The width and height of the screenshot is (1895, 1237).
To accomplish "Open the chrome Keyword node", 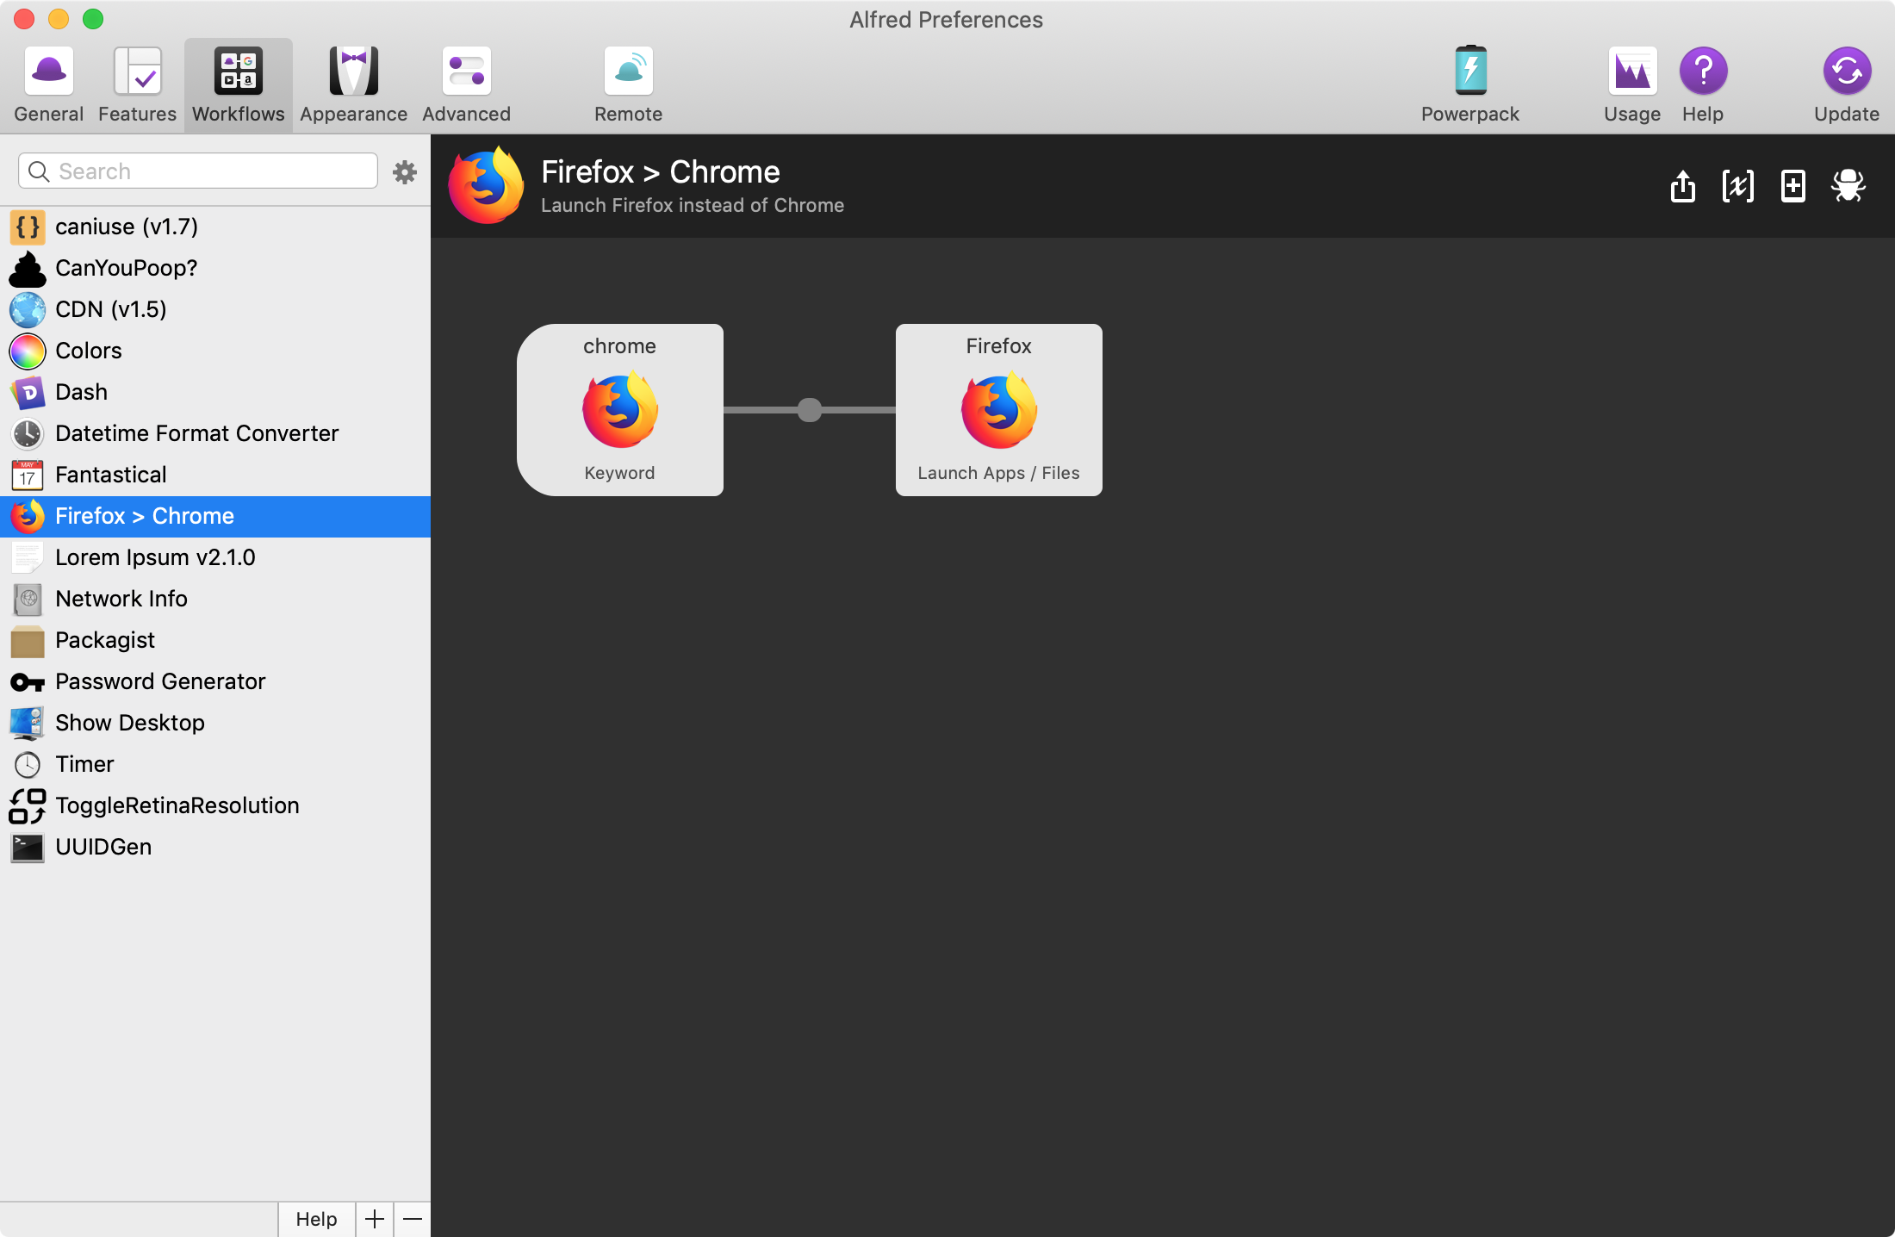I will pyautogui.click(x=619, y=410).
